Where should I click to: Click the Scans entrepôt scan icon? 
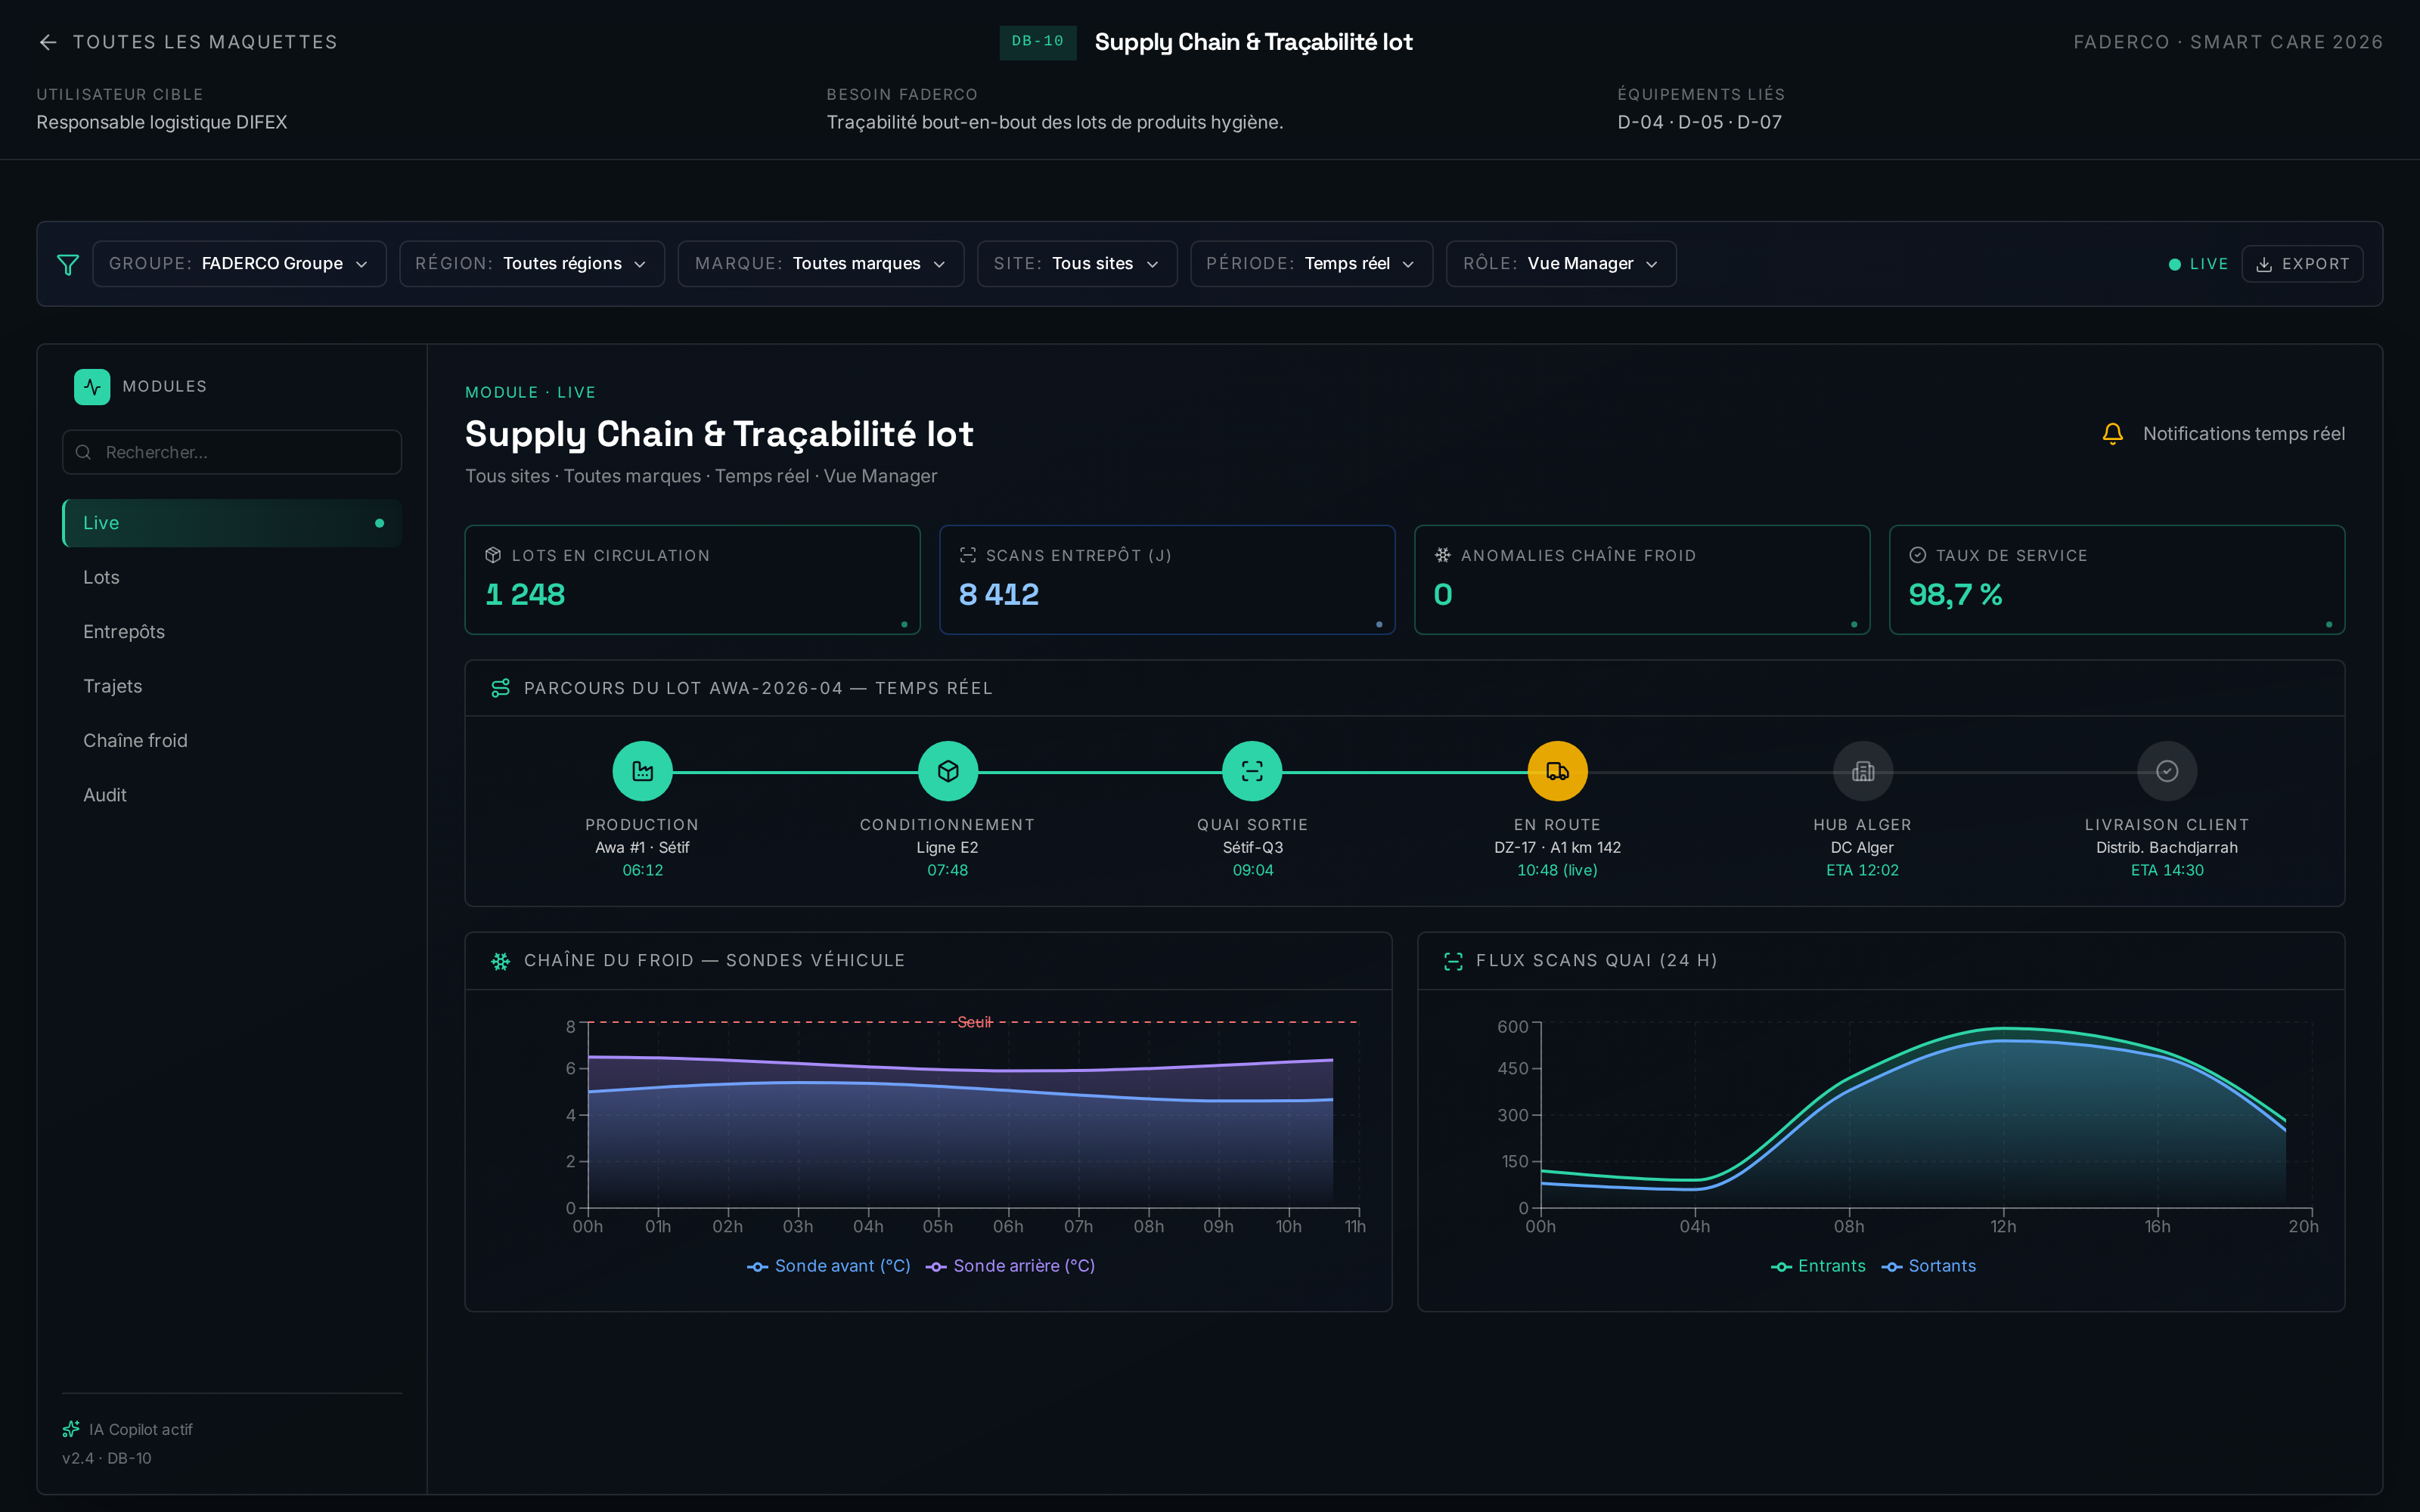(967, 555)
